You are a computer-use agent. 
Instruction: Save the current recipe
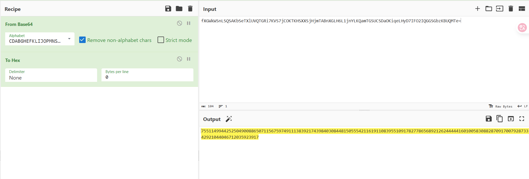point(168,9)
